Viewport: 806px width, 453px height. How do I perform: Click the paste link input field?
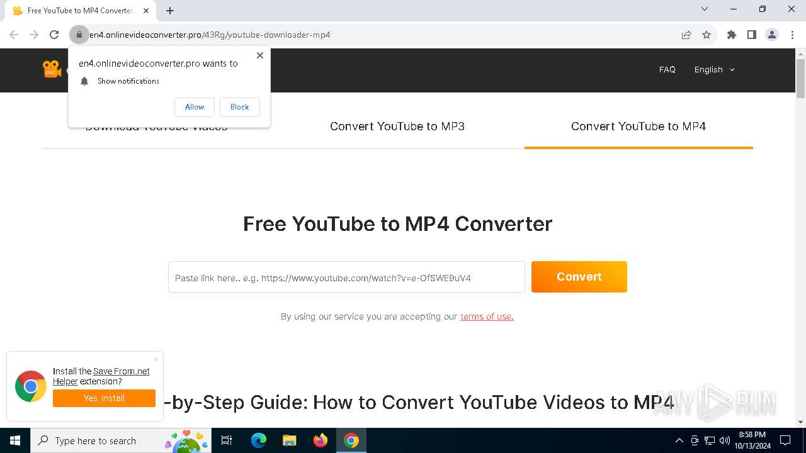[346, 277]
